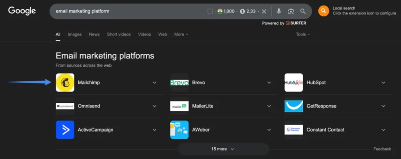401x159 pixels.
Task: Click the MailerLite logo thumbnail
Action: click(x=179, y=106)
